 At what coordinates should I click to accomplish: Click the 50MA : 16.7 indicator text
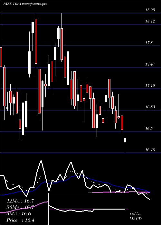21,207
